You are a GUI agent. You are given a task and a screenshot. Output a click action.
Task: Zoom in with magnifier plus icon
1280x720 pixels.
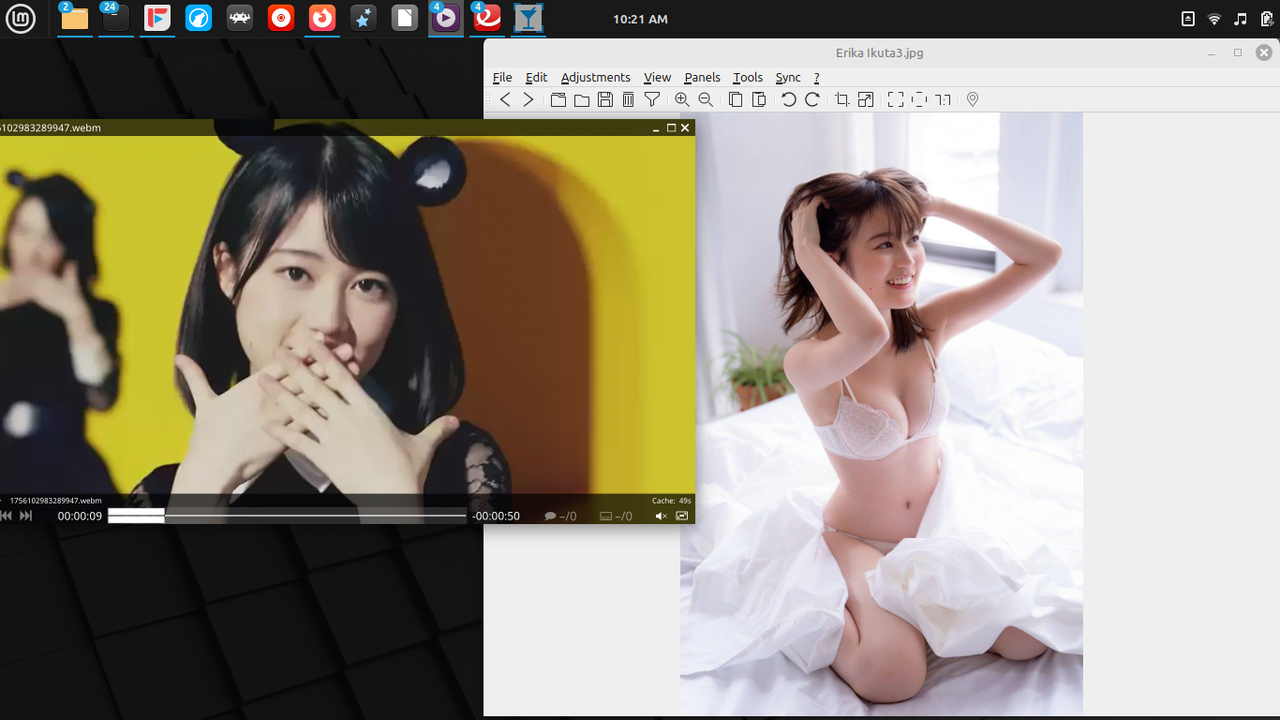[682, 99]
